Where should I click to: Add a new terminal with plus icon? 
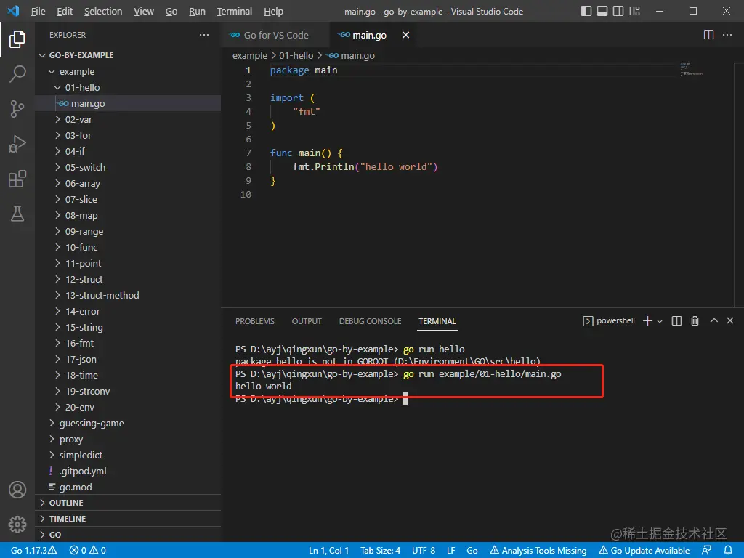coord(647,320)
